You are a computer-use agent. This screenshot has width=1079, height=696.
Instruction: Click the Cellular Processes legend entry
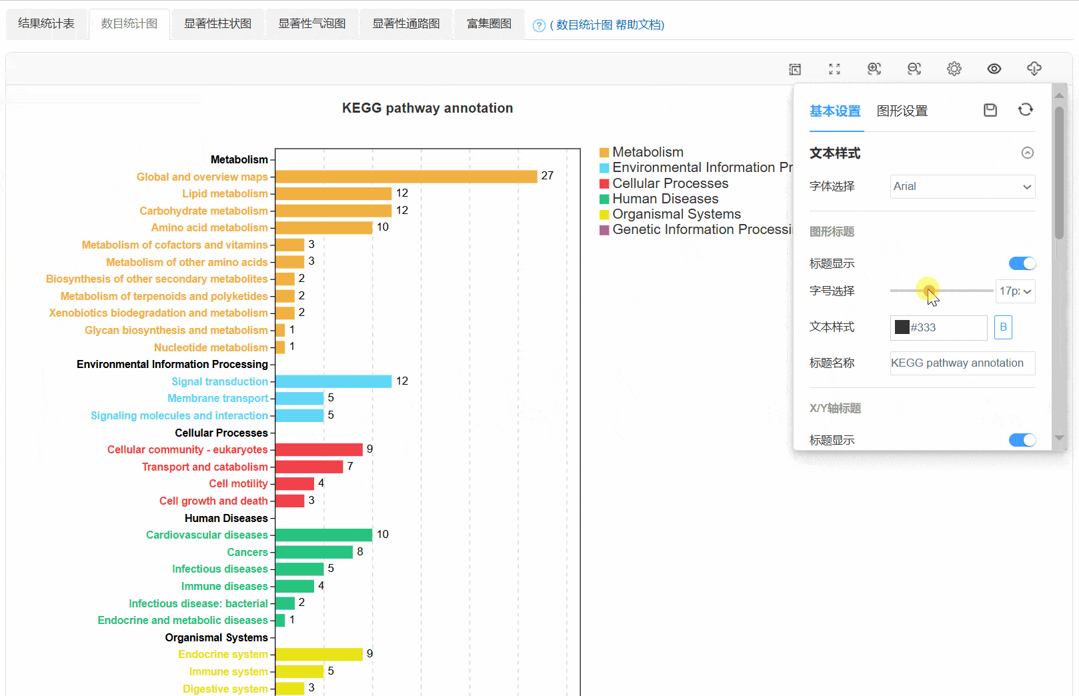point(664,183)
